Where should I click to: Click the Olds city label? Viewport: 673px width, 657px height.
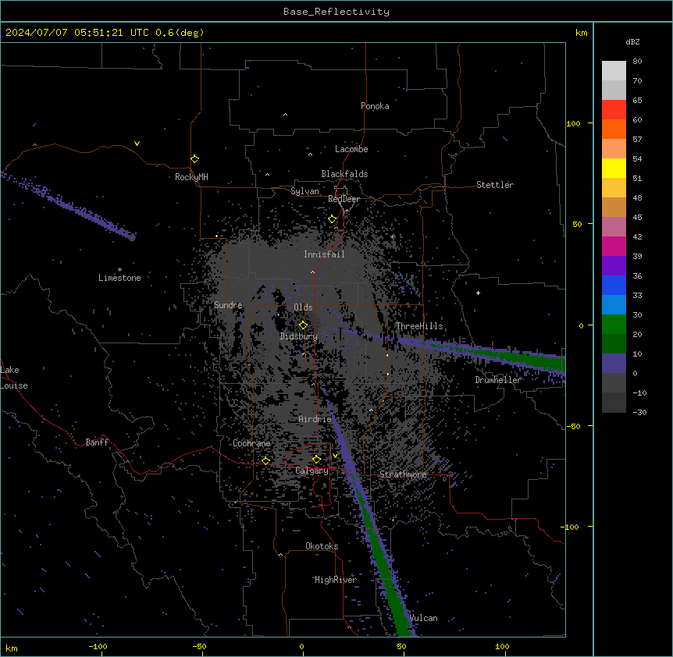(303, 307)
